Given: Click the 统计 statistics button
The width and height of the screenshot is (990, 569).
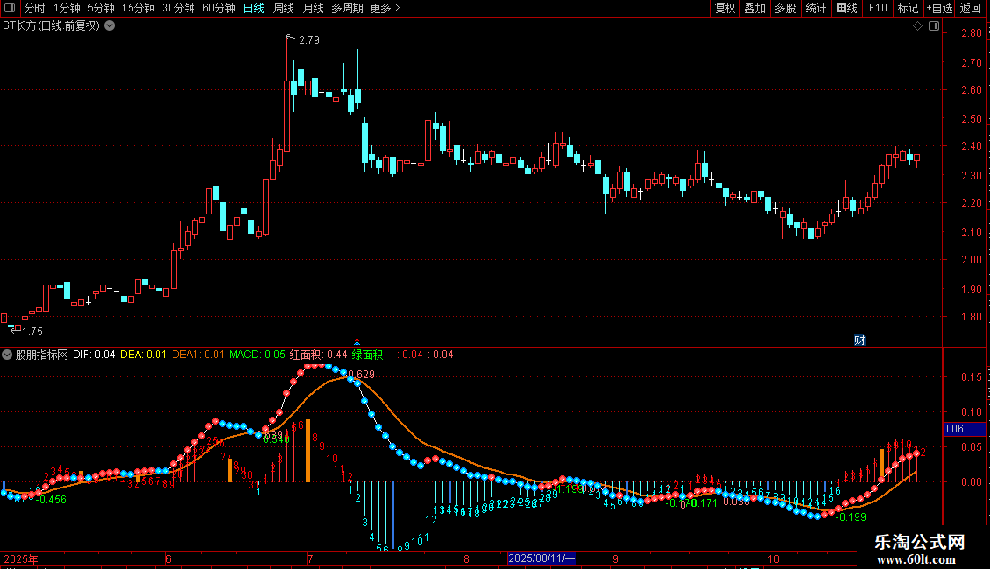Looking at the screenshot, I should tap(815, 8).
